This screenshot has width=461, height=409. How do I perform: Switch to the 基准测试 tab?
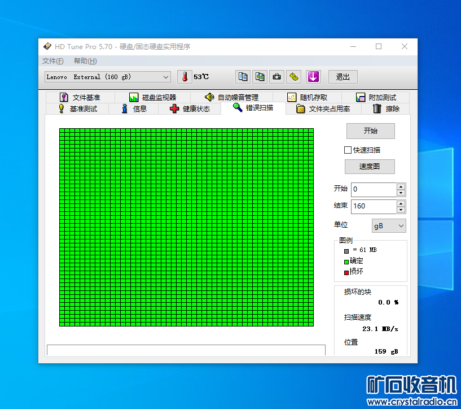tap(78, 109)
